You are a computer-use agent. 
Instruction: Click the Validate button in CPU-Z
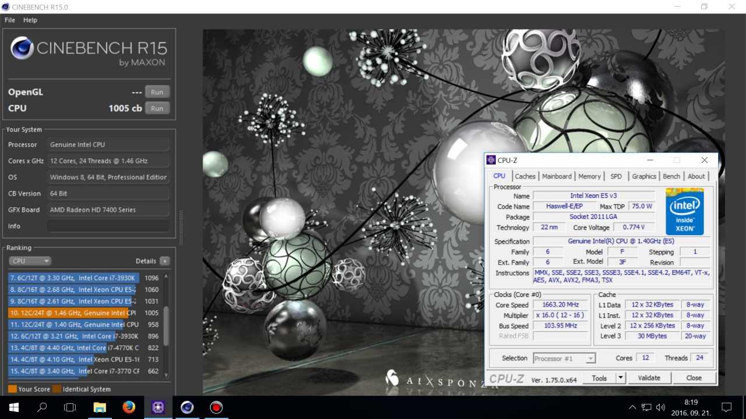(x=649, y=378)
